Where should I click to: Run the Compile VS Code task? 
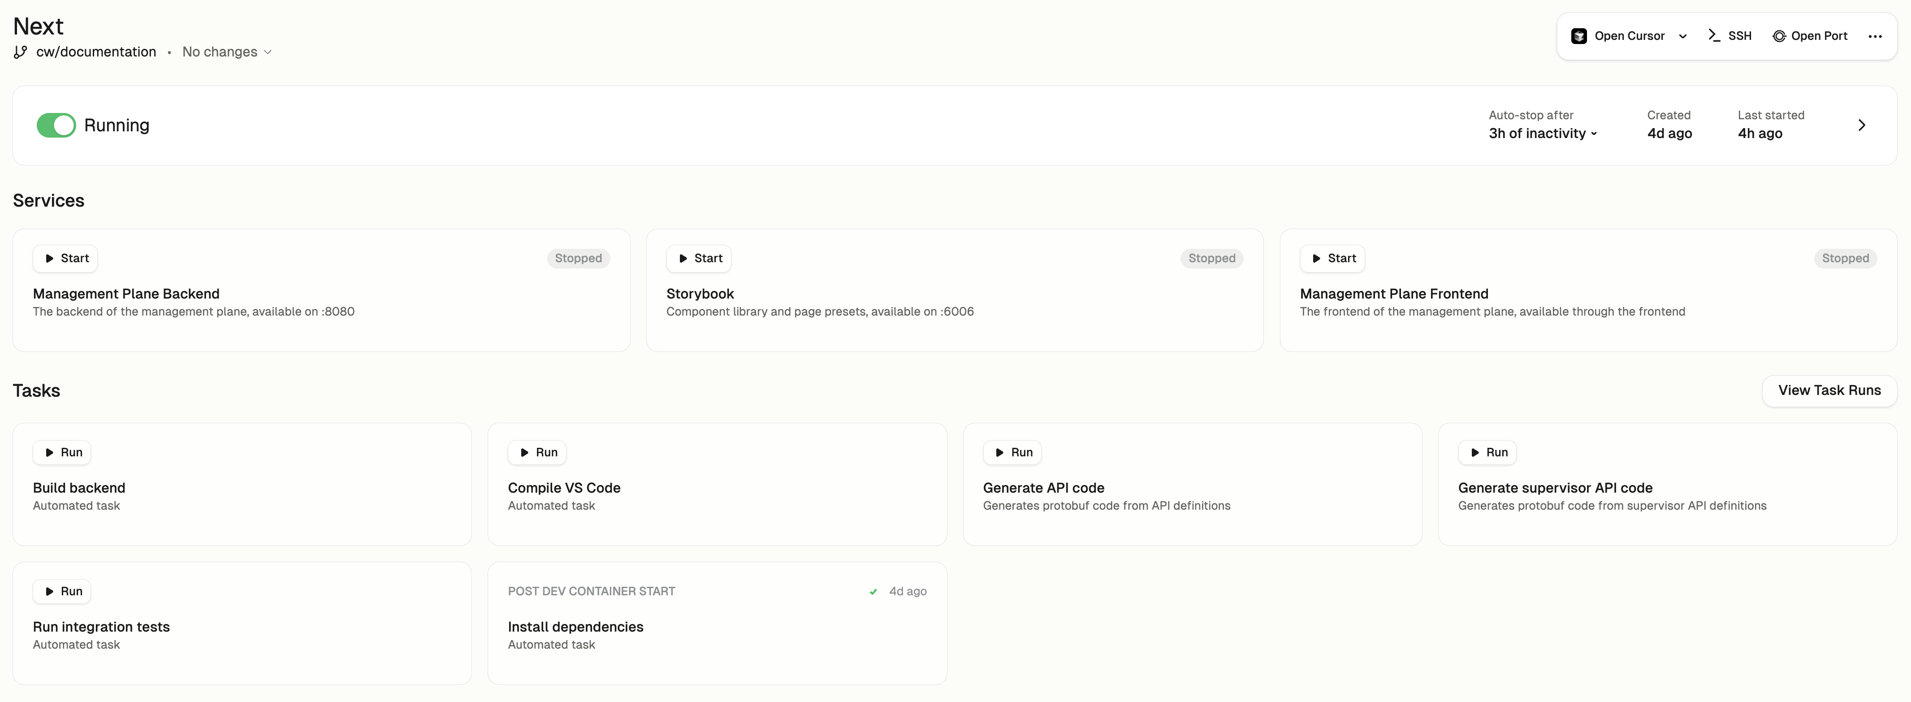pos(537,453)
